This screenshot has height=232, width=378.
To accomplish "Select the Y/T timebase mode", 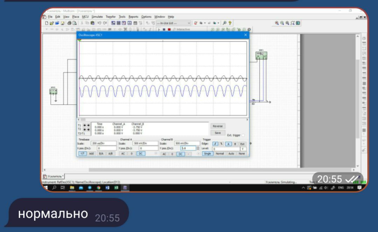I will point(82,154).
